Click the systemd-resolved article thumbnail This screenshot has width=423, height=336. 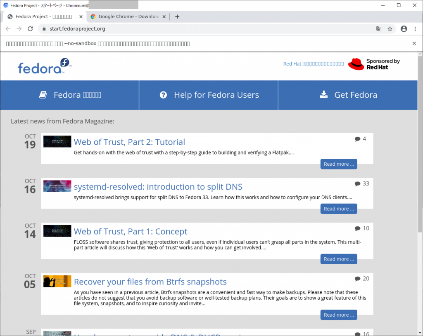(x=57, y=186)
